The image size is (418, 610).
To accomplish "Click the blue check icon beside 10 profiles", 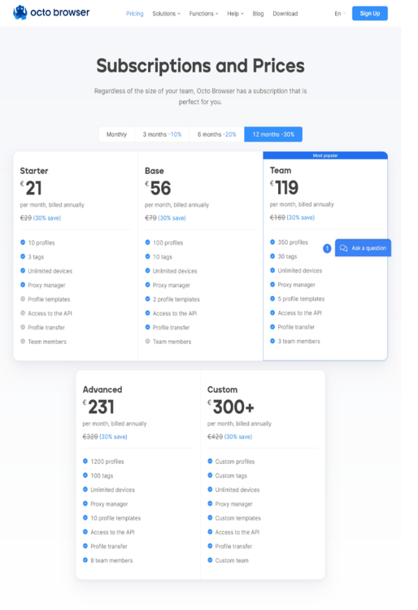I will [23, 242].
